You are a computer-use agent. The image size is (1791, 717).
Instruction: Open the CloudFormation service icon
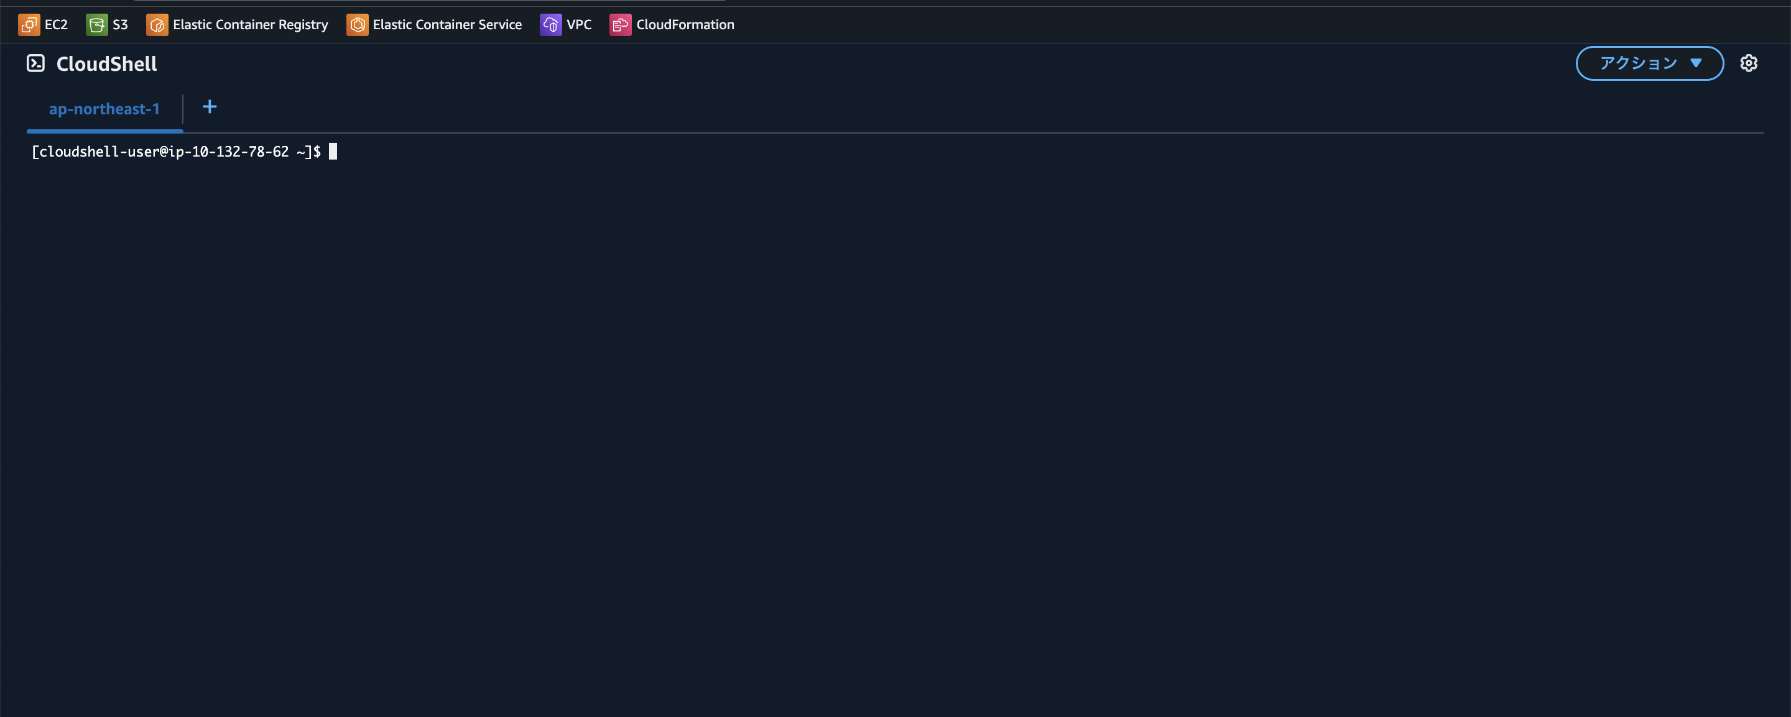click(x=619, y=24)
